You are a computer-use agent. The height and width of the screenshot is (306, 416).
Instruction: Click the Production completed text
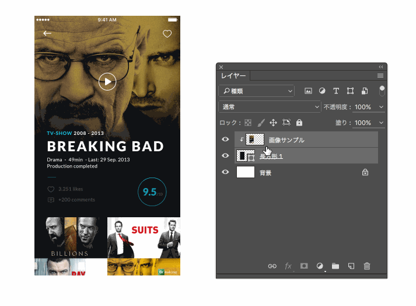click(x=72, y=166)
